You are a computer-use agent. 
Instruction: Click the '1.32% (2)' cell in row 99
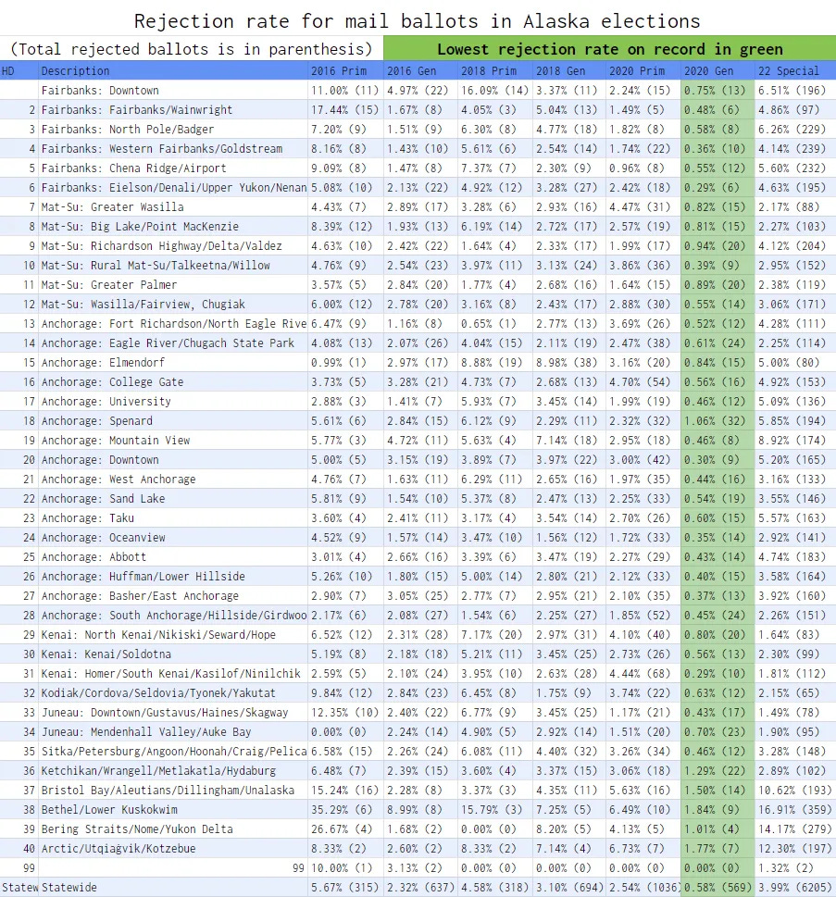[795, 868]
